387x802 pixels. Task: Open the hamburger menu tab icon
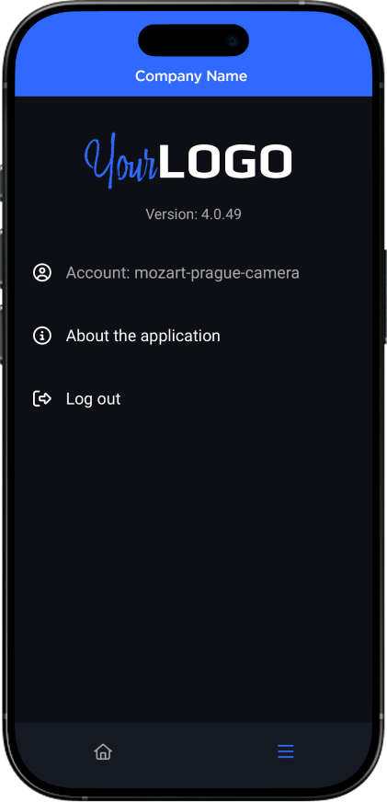click(285, 751)
